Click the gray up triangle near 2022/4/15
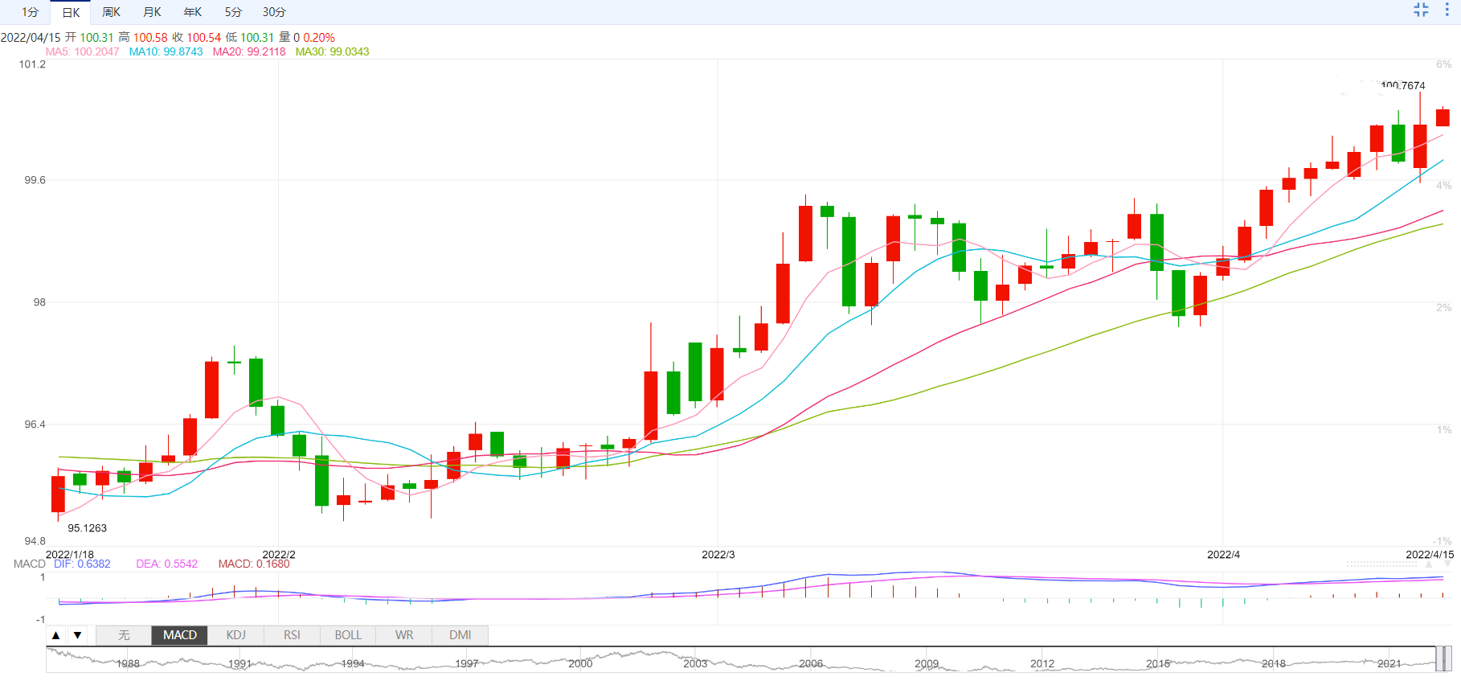Viewport: 1461px width, 685px height. click(x=1428, y=564)
